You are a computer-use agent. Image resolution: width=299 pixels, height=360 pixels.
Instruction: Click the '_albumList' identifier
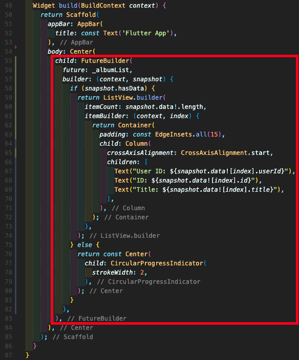tap(111, 70)
